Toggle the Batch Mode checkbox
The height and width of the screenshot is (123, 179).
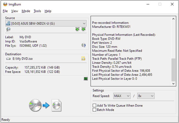click(94, 110)
